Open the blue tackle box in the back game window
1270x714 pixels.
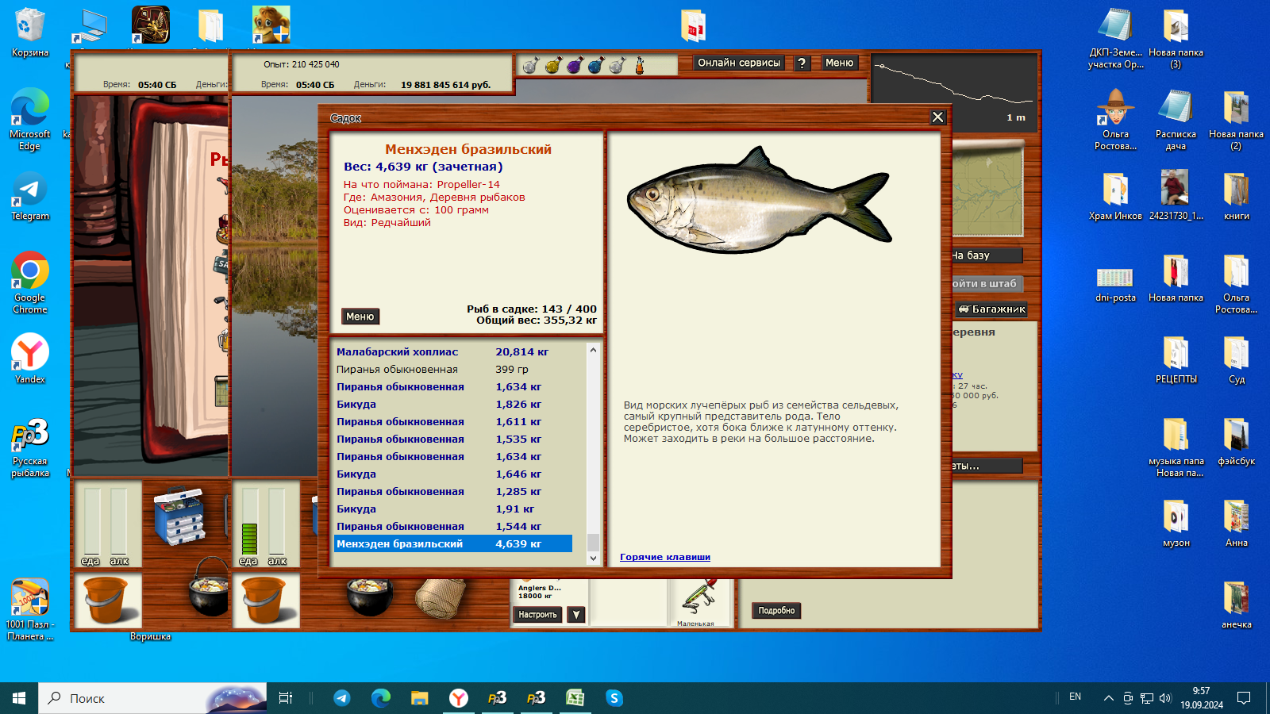click(x=179, y=517)
